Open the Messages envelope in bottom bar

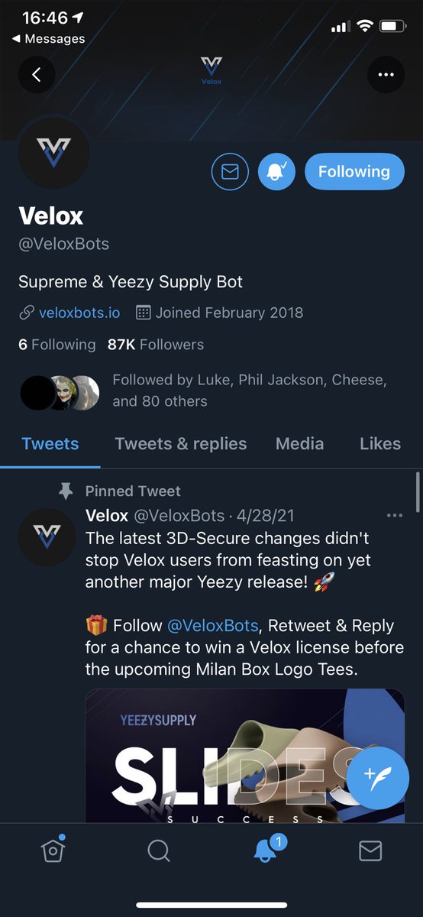tap(370, 851)
